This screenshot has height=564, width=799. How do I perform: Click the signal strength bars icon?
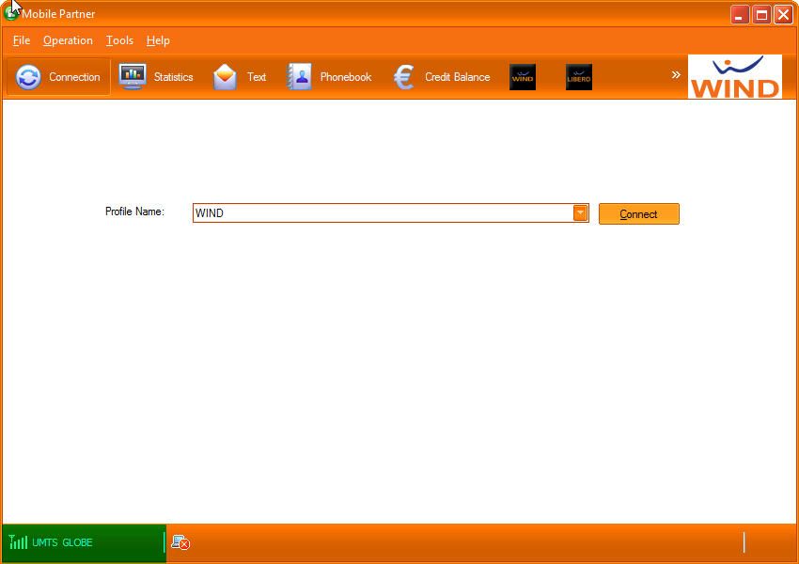pyautogui.click(x=19, y=542)
